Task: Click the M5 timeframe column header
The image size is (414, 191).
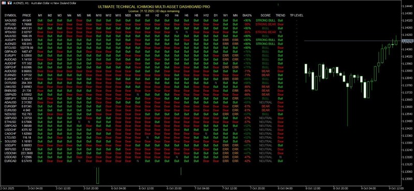Action: click(79, 16)
